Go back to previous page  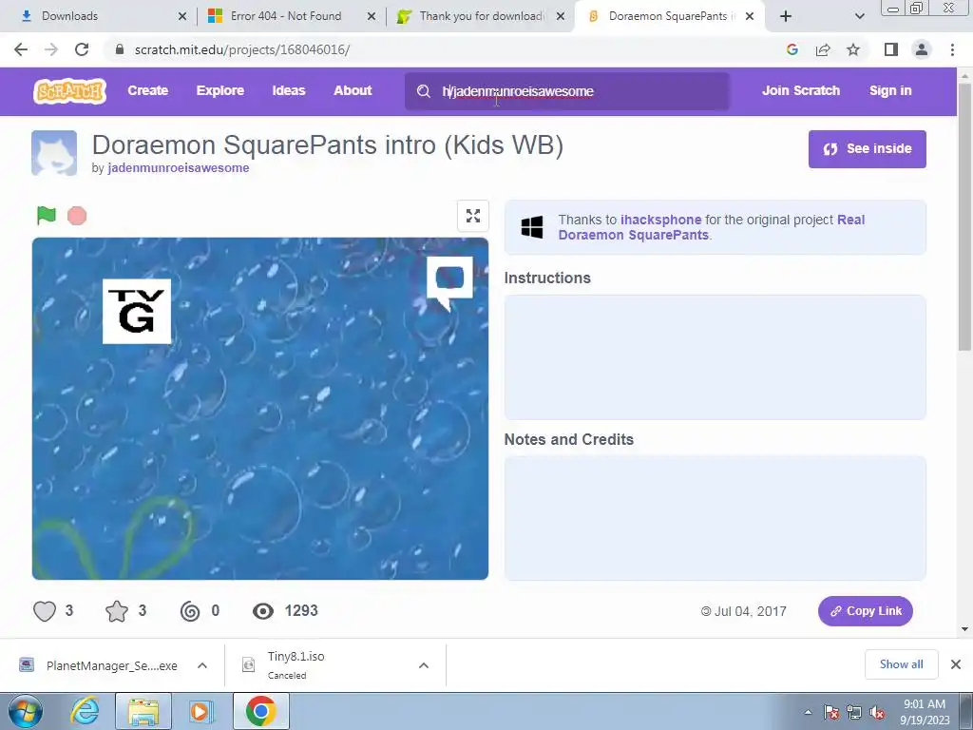21,49
